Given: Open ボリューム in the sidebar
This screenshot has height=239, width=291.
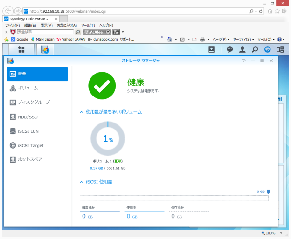Looking at the screenshot, I should click(37, 88).
